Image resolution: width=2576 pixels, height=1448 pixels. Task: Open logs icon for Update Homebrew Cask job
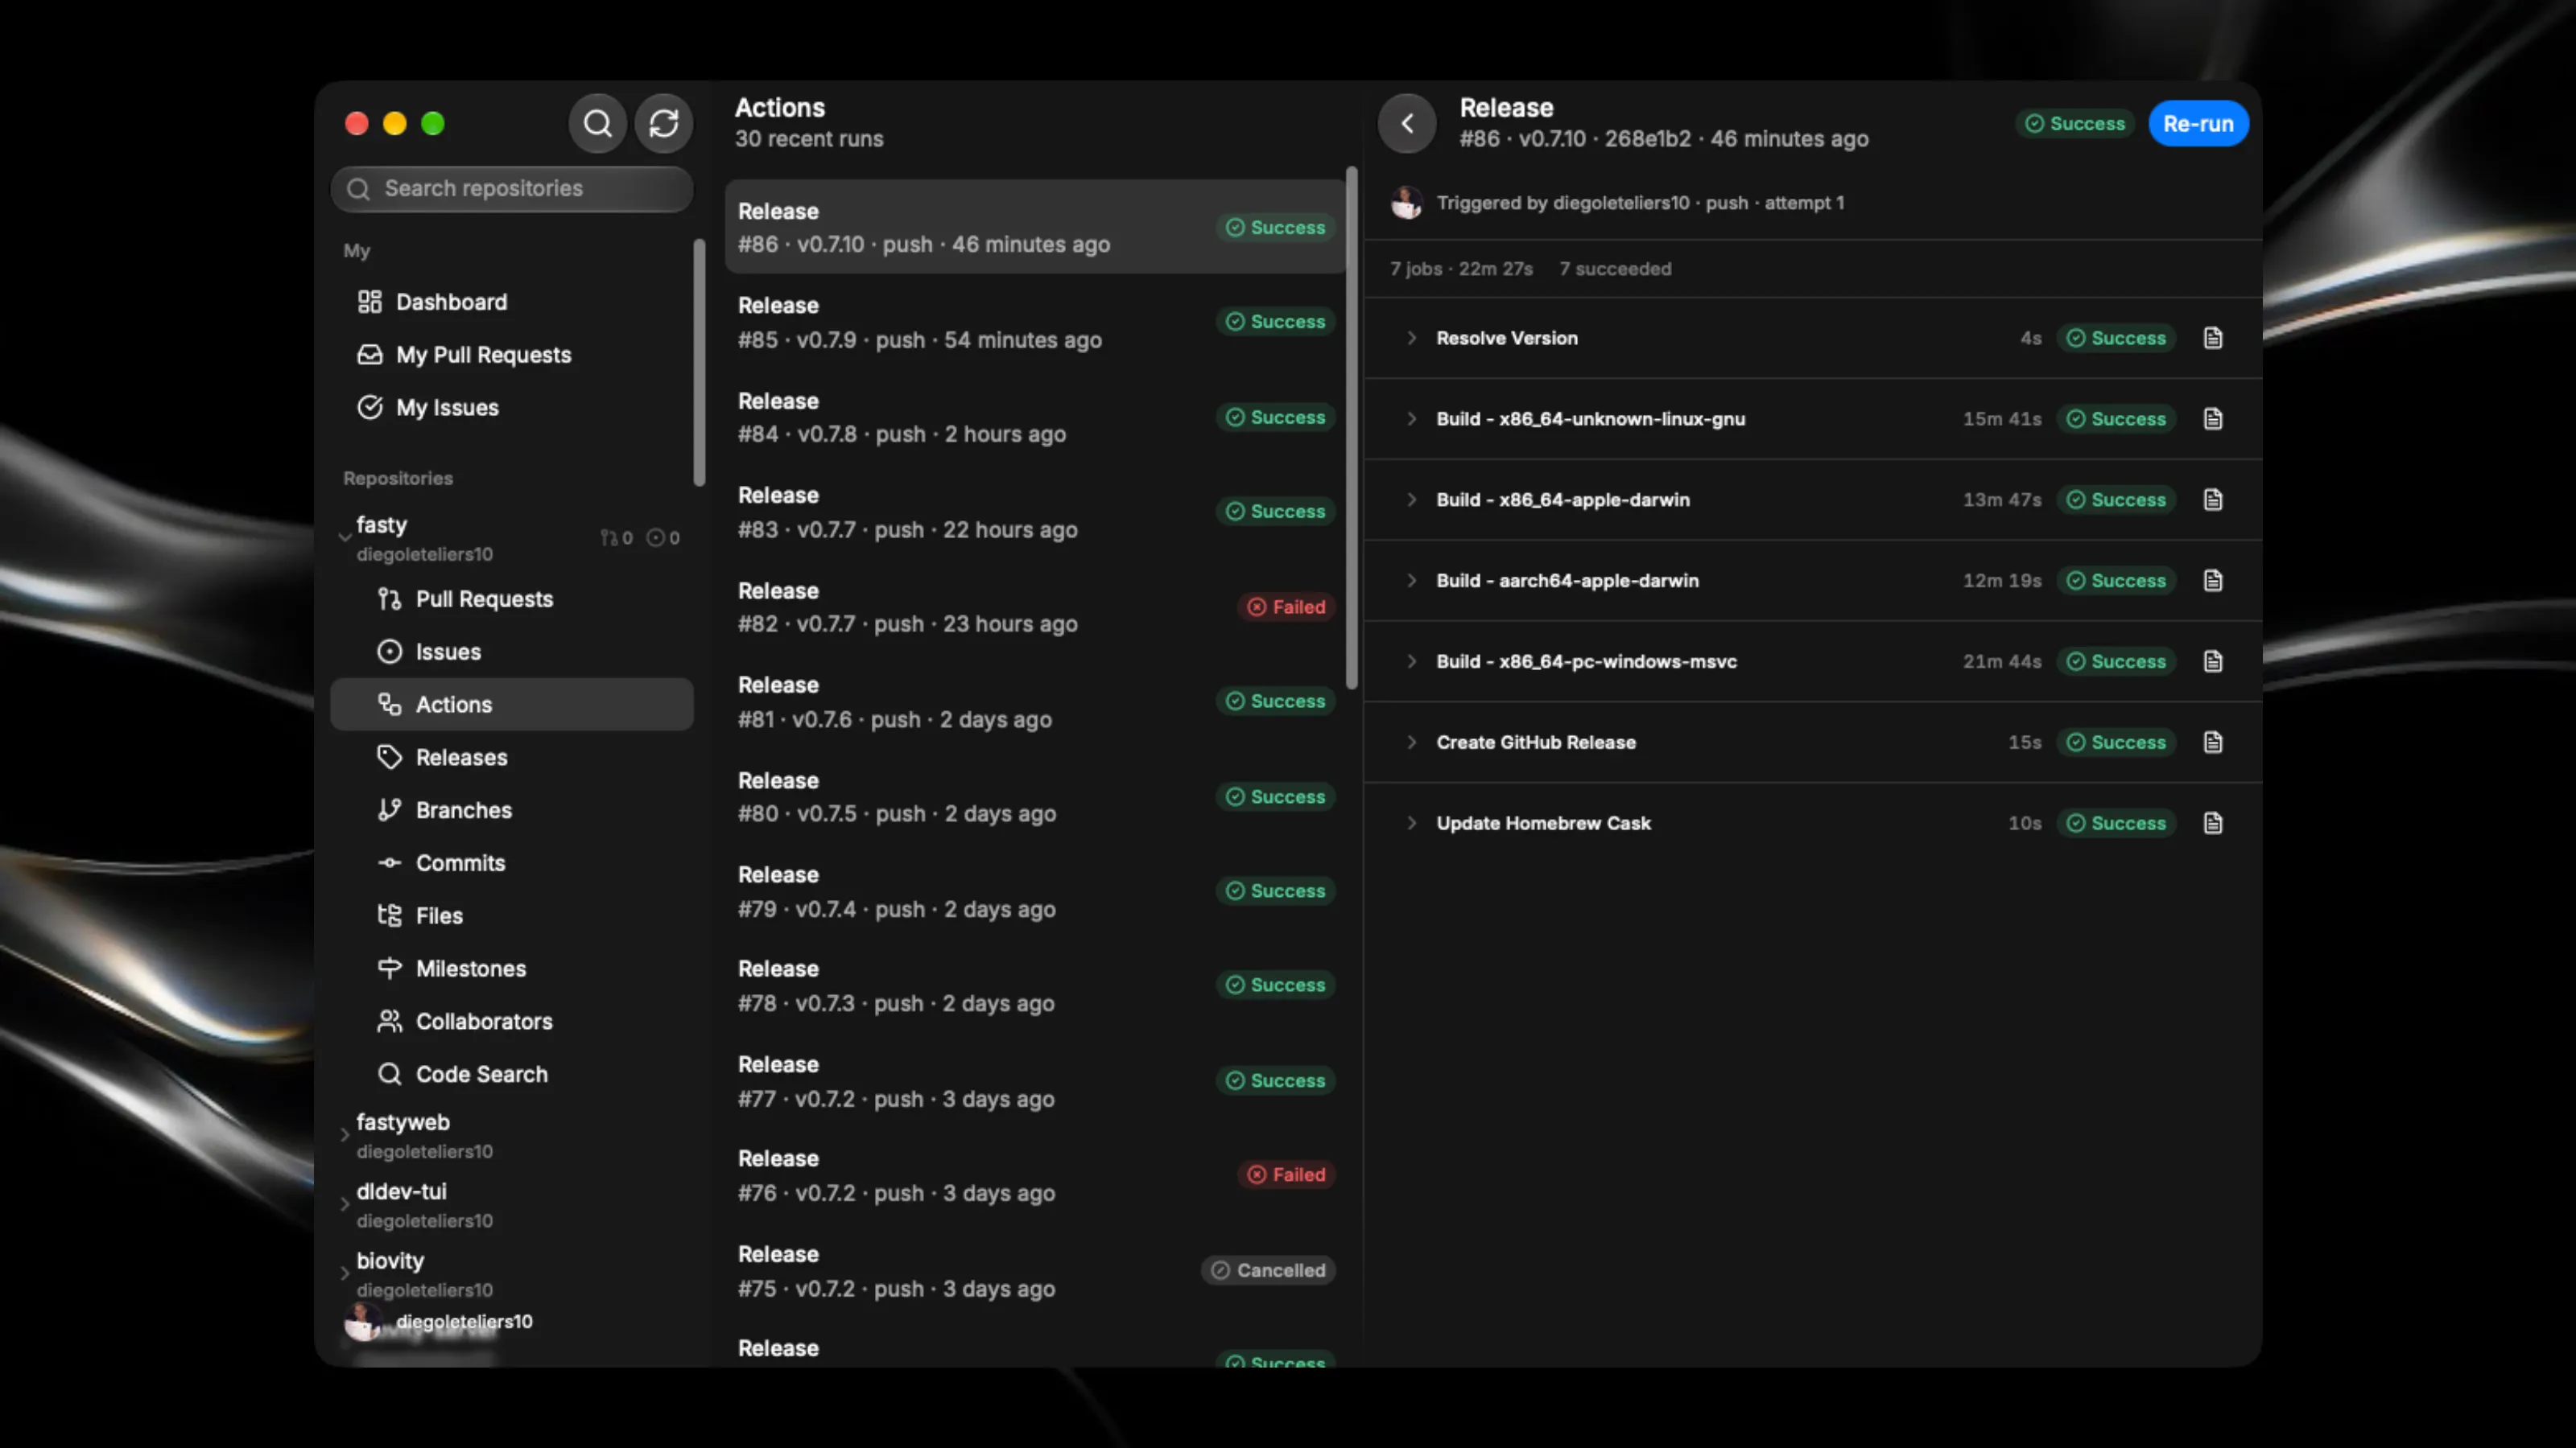click(x=2213, y=824)
